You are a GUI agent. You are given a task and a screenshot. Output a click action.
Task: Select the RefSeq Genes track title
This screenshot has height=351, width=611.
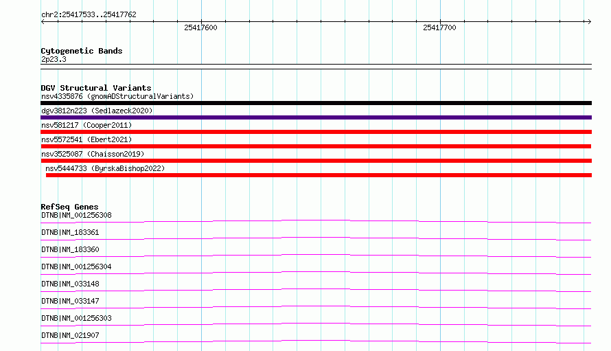pyautogui.click(x=69, y=207)
